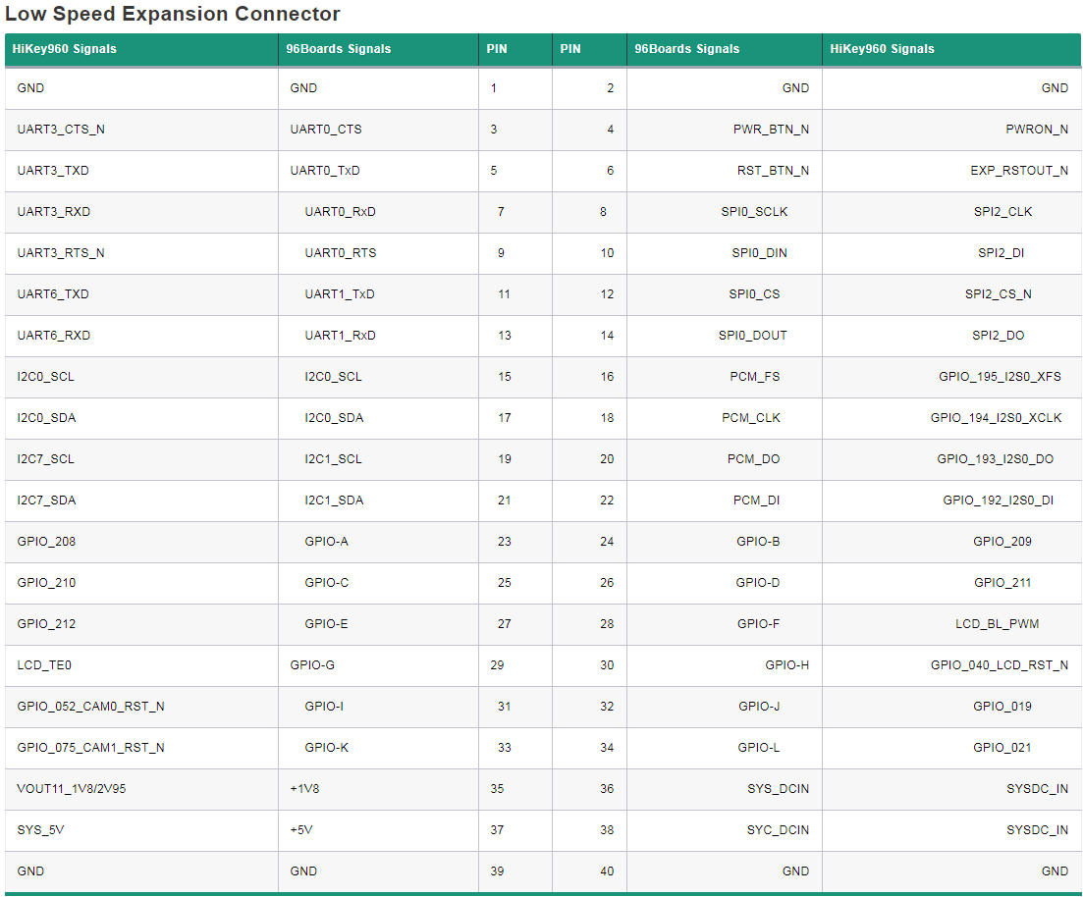Select the GPIO_052_CAM0_RST_N cell
The image size is (1083, 897).
click(90, 707)
